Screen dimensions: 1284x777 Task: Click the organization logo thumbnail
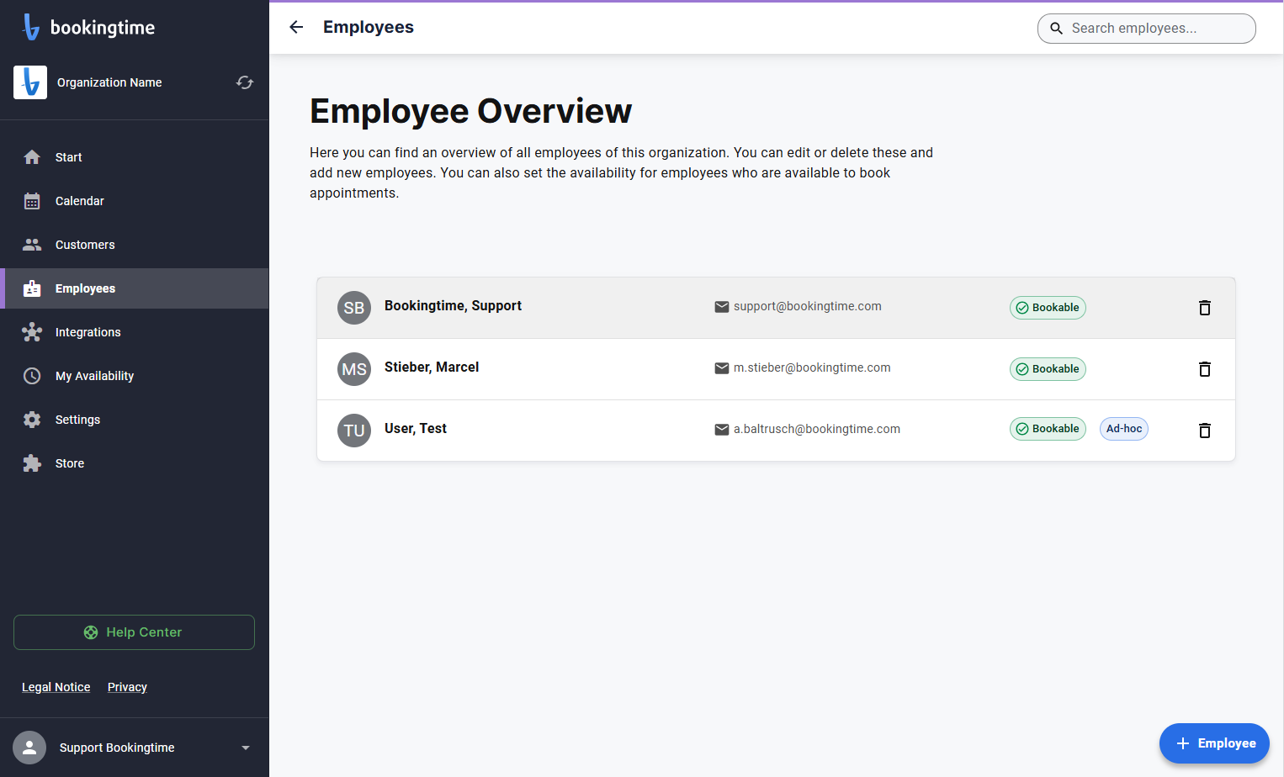pos(30,82)
